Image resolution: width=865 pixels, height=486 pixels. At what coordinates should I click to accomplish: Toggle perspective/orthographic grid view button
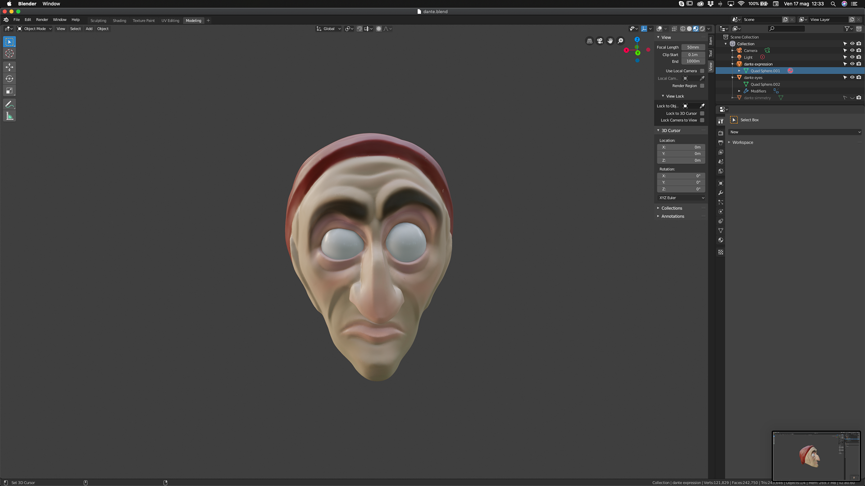click(589, 41)
